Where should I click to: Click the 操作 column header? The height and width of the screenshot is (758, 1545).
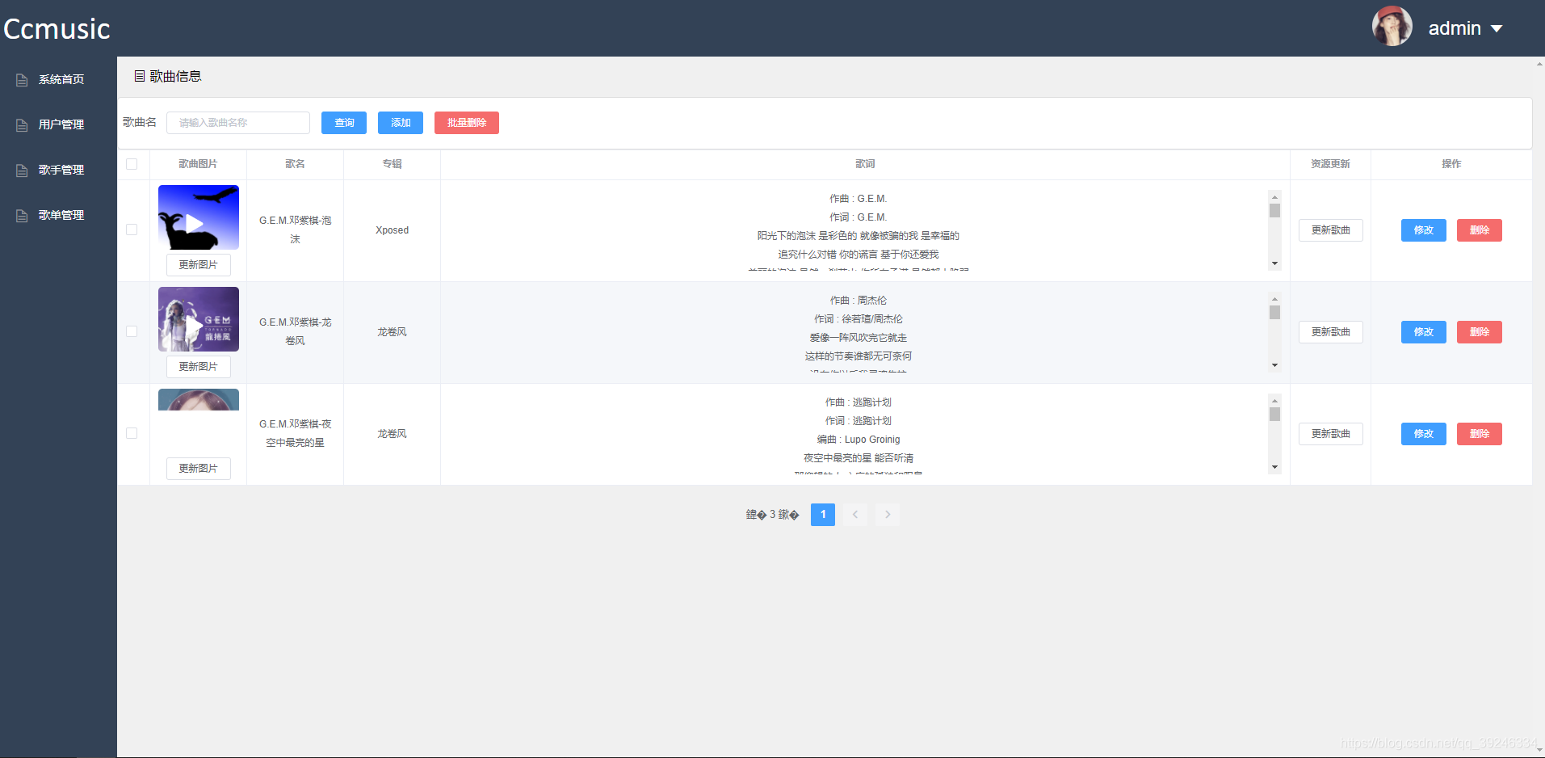coord(1452,164)
